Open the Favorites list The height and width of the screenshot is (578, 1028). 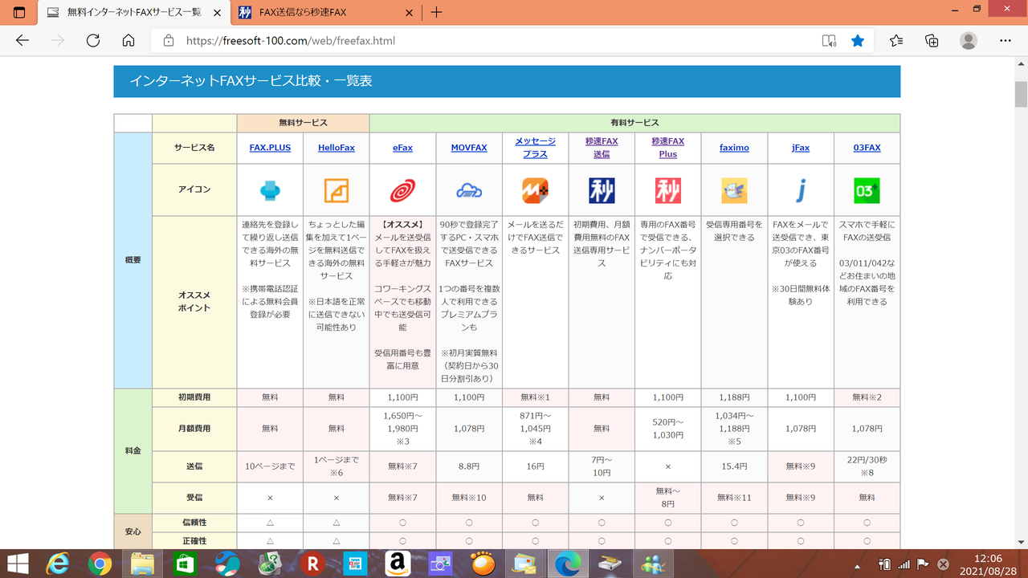point(896,40)
